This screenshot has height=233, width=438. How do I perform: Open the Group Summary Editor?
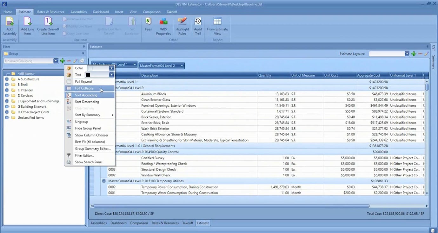pos(93,148)
